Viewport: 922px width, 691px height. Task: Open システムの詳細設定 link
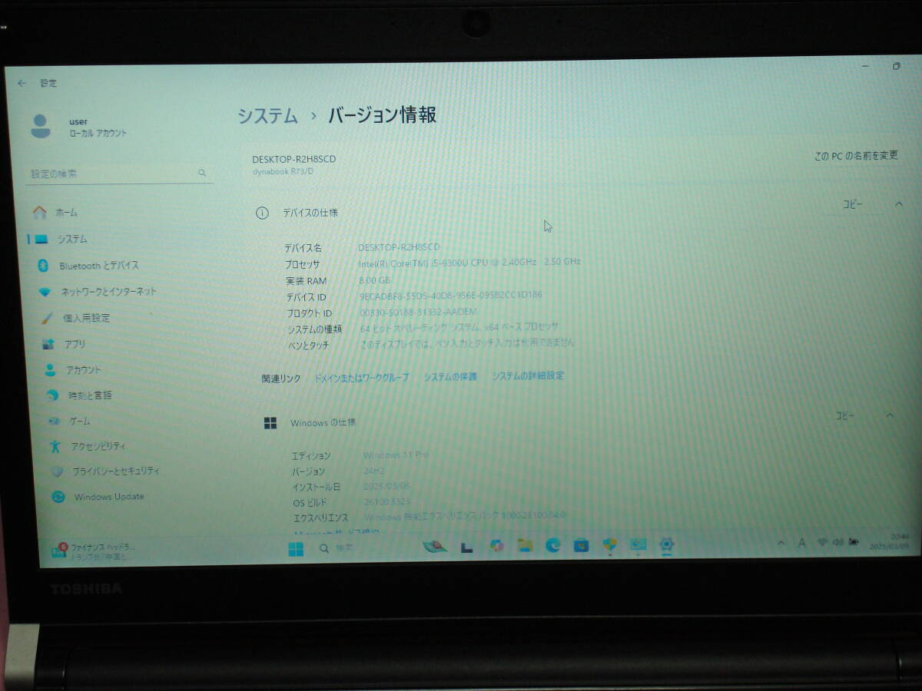pos(528,375)
